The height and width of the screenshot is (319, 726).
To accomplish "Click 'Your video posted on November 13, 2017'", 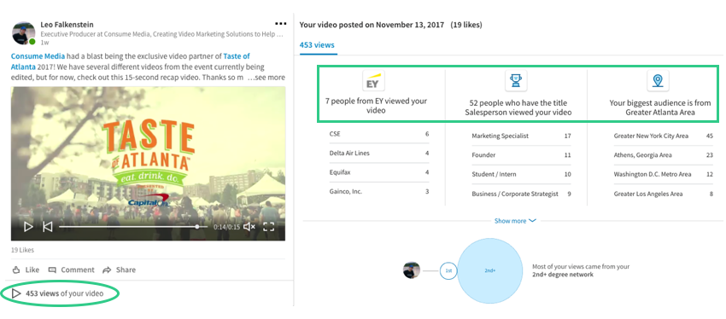I will point(372,25).
